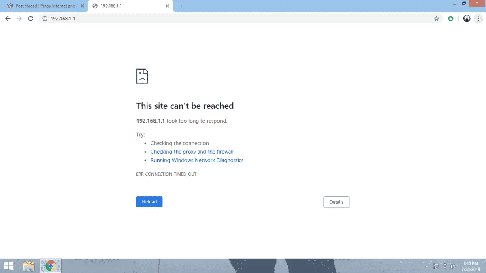Screen dimensions: 486x273
Task: Show error Details button
Action: pyautogui.click(x=336, y=202)
